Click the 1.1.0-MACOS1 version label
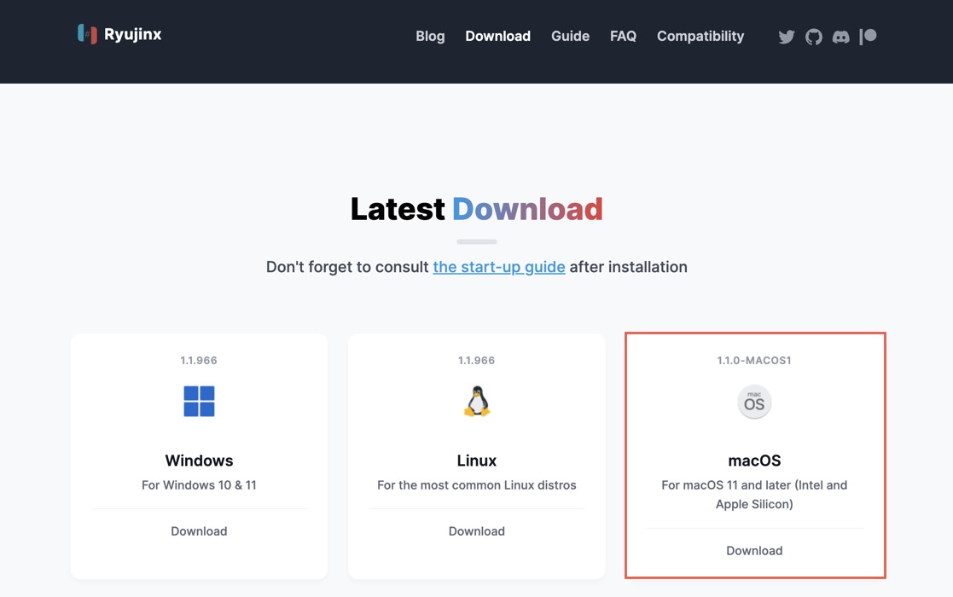This screenshot has width=953, height=597. [753, 360]
